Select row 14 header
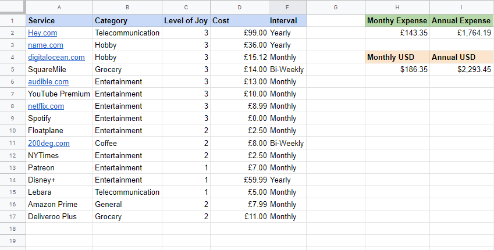This screenshot has height=250, width=494. (x=13, y=180)
